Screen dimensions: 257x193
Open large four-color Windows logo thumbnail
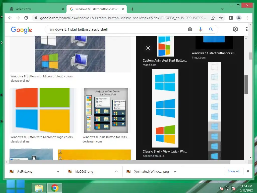pos(43,111)
